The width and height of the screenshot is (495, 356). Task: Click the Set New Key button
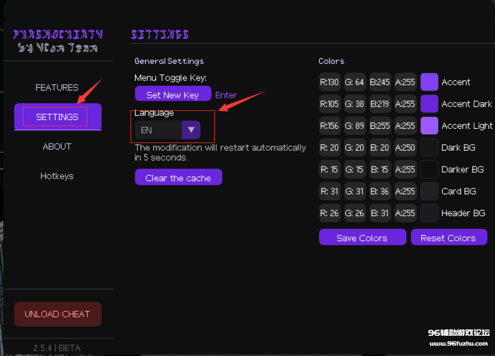click(173, 95)
